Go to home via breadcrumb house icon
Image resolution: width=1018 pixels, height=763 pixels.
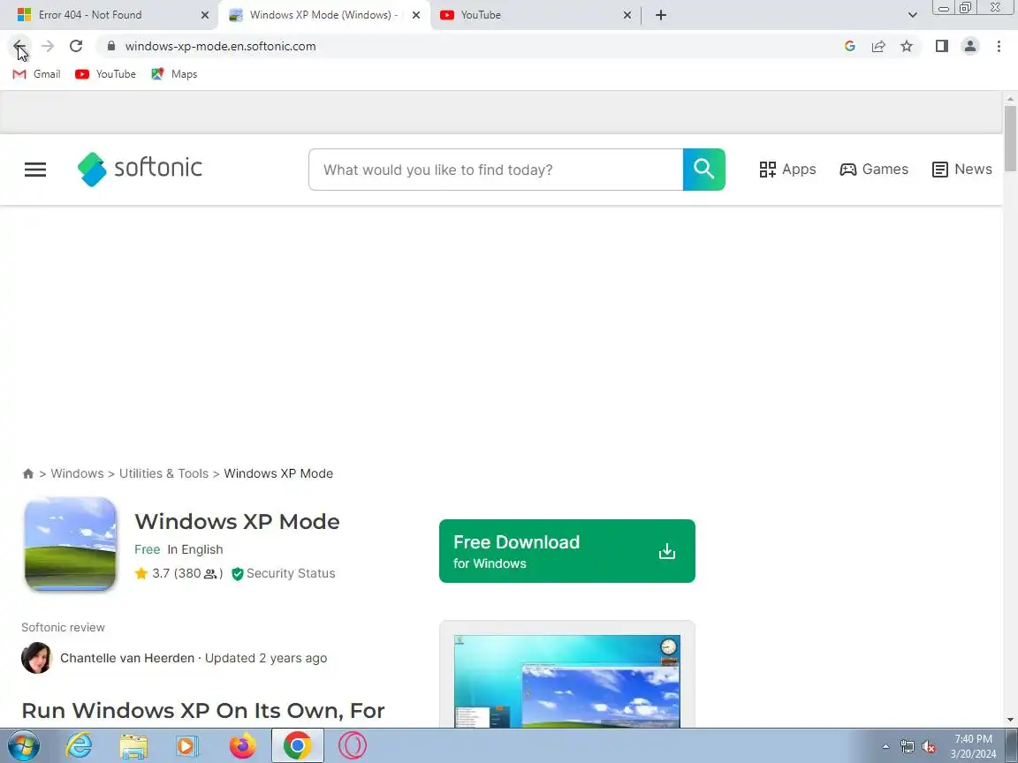click(x=28, y=473)
